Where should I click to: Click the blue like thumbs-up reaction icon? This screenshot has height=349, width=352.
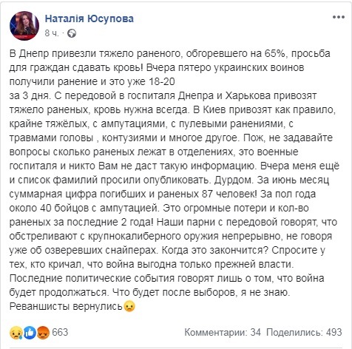(30, 333)
